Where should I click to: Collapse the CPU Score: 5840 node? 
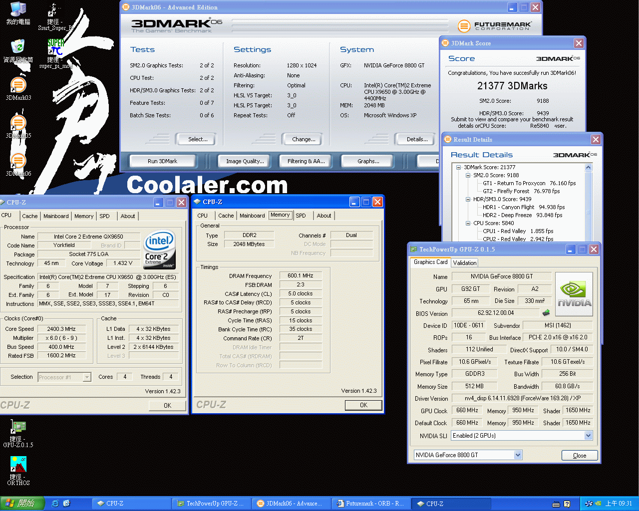click(468, 223)
